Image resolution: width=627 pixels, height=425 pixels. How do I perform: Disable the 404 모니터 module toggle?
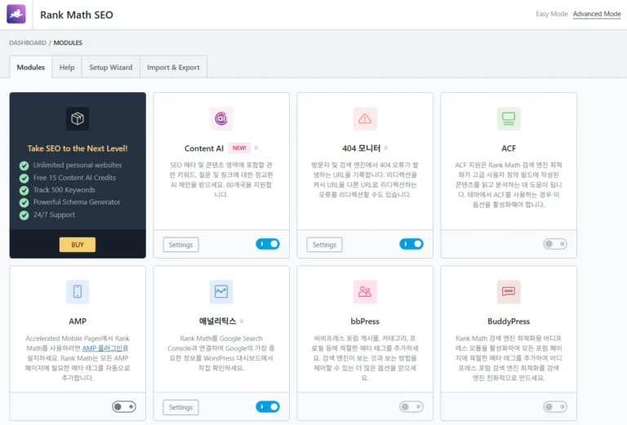[x=411, y=244]
